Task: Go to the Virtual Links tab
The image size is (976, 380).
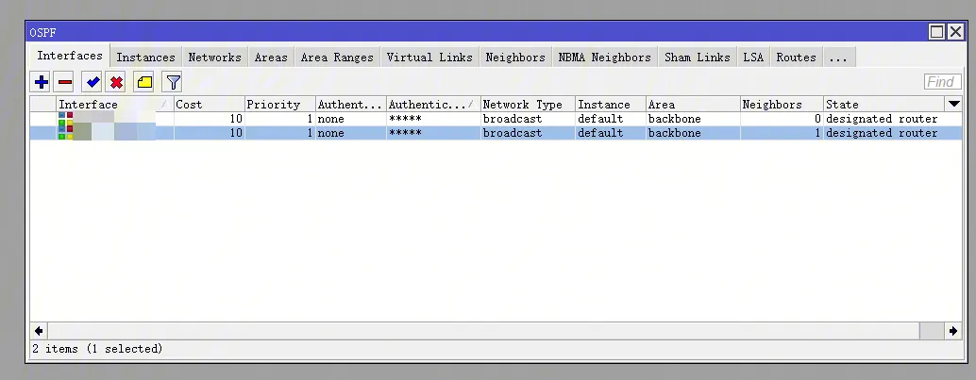Action: pos(429,58)
